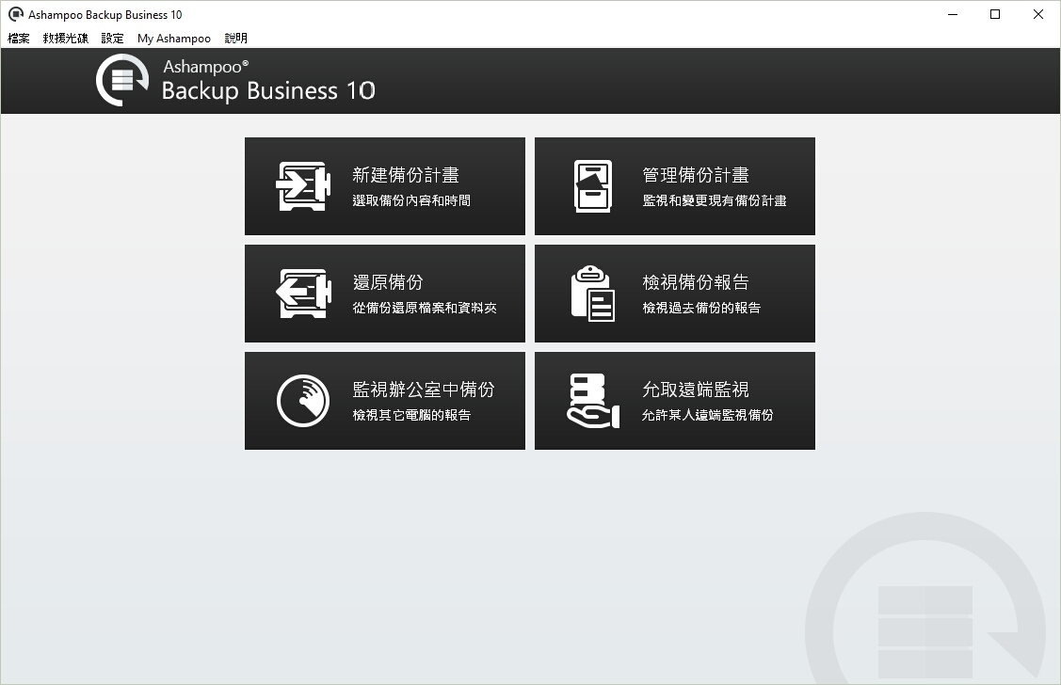Viewport: 1061px width, 685px height.
Task: Select the 監視辦公室中備份 heading text
Action: coord(424,390)
